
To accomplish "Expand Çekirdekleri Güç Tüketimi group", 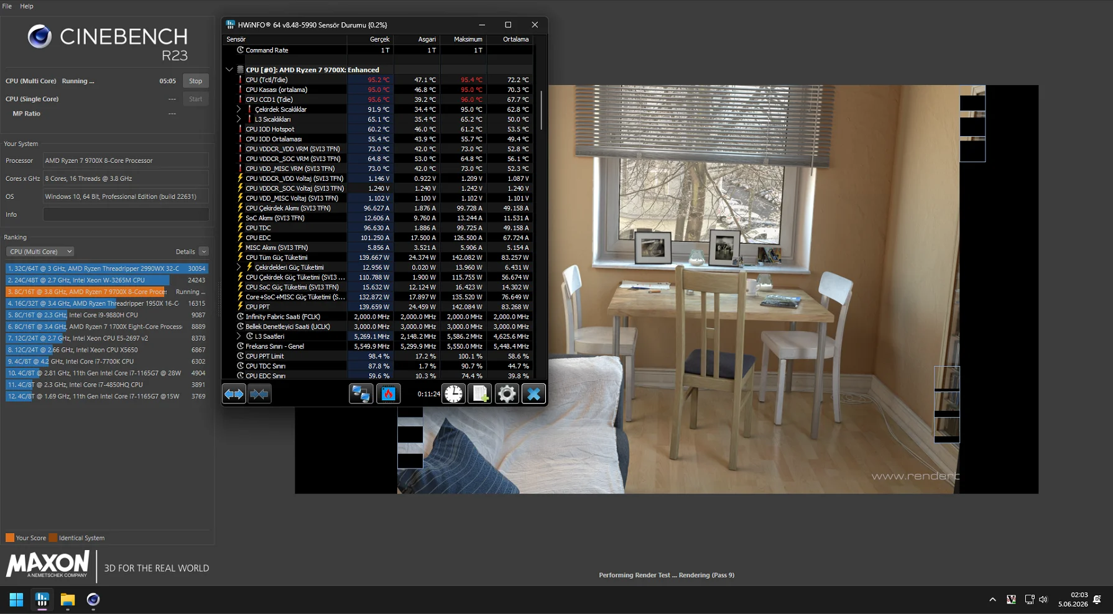I will point(239,267).
